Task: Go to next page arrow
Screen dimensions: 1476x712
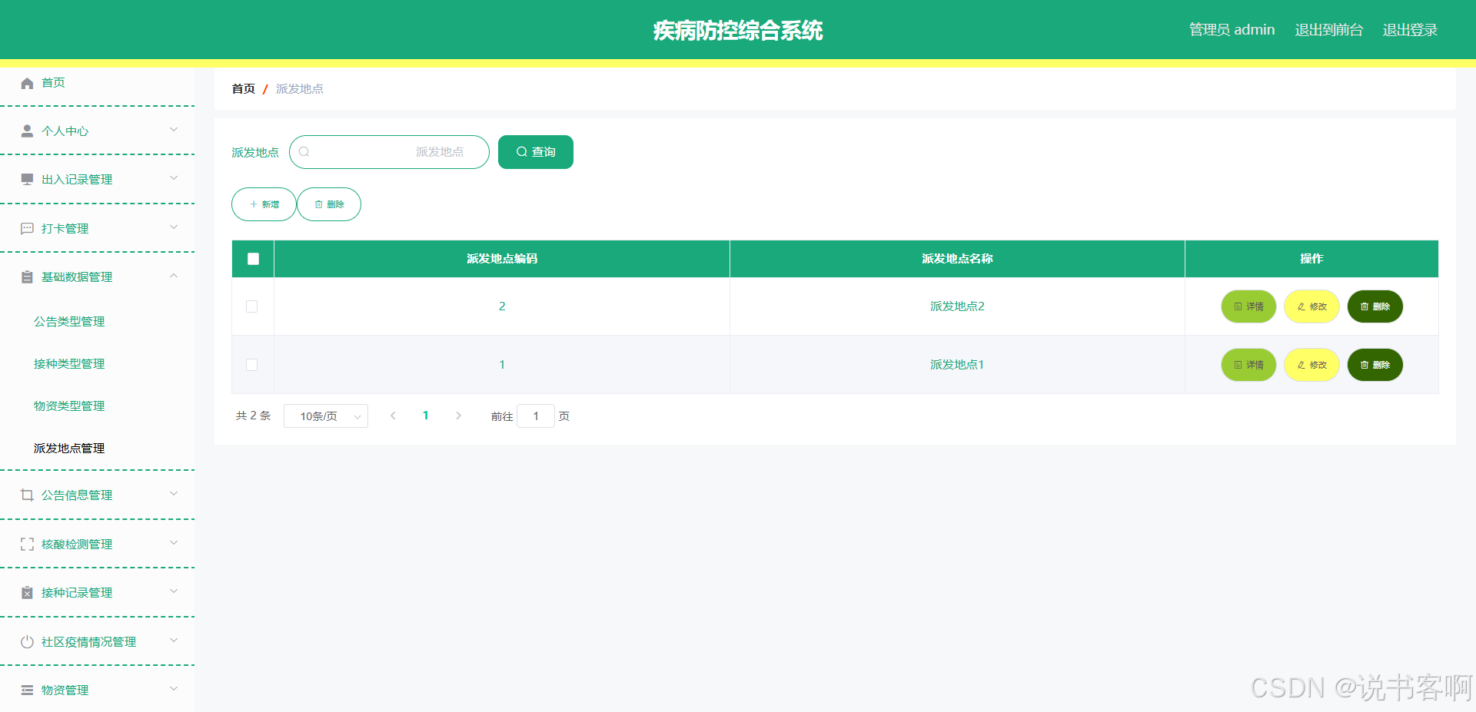Action: pyautogui.click(x=458, y=416)
